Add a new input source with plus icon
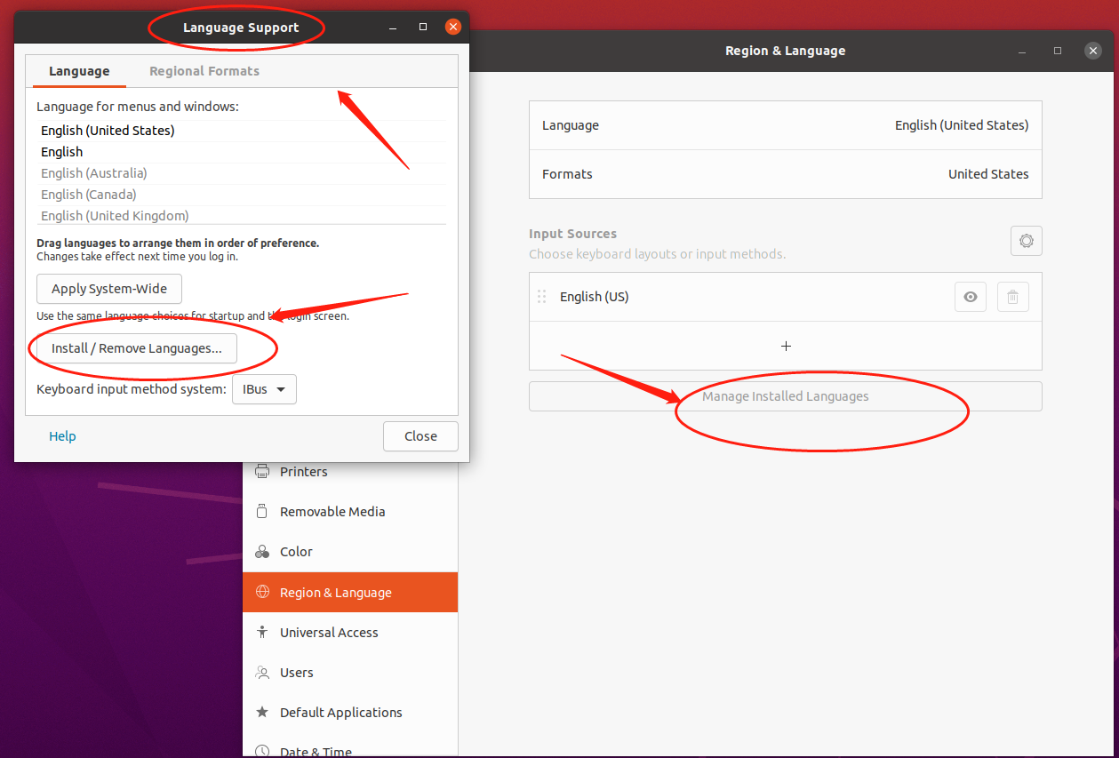Screen dimensions: 1119x758 click(x=785, y=346)
